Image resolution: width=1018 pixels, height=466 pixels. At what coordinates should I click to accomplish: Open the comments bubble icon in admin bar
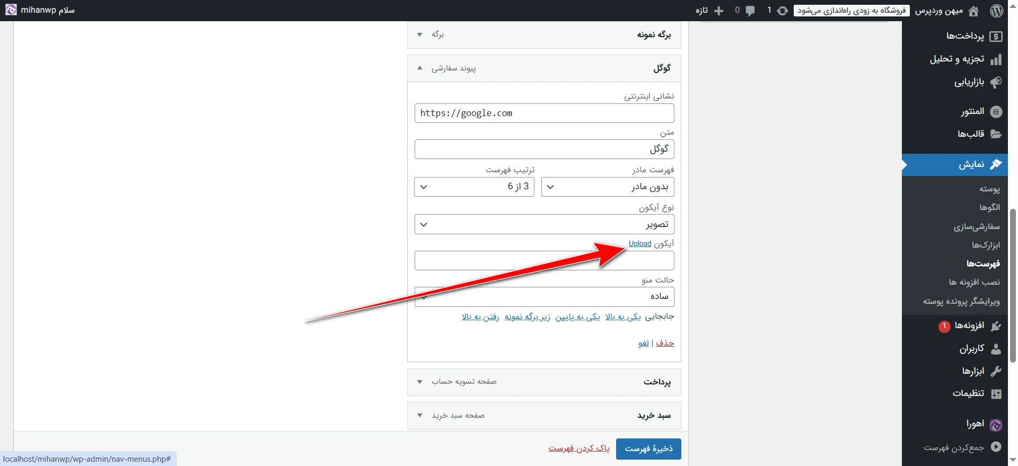[750, 11]
